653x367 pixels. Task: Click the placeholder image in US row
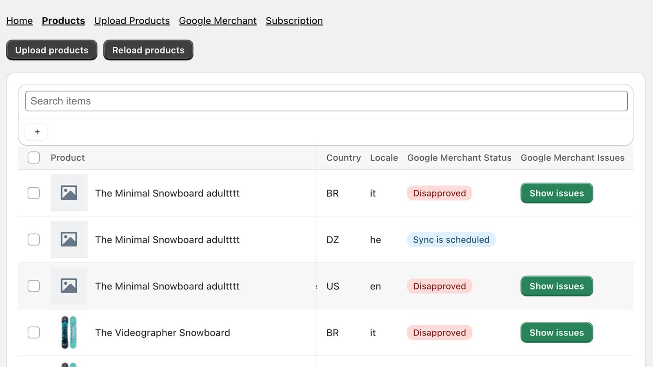69,286
